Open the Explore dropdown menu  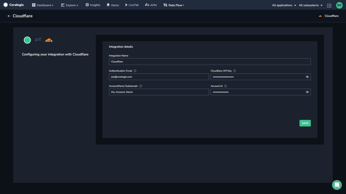click(x=70, y=5)
